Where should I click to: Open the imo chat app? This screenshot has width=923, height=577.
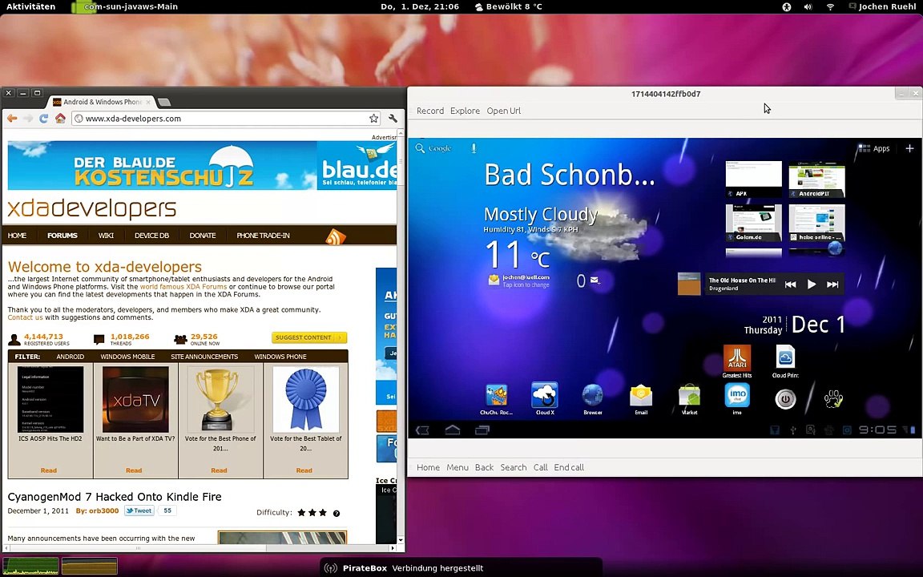[x=737, y=399]
